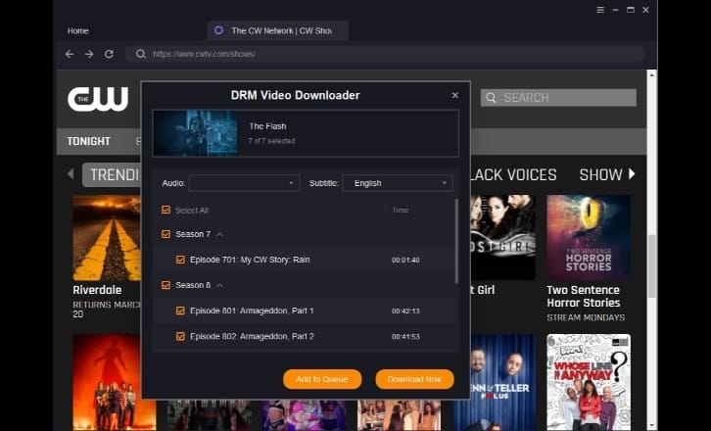The width and height of the screenshot is (711, 431).
Task: Open Whose Line Is It Anyway poster
Action: [x=589, y=382]
